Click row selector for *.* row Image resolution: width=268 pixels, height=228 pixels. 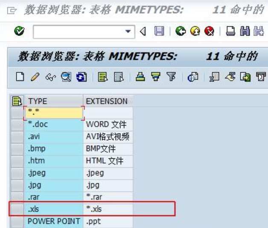[17, 113]
